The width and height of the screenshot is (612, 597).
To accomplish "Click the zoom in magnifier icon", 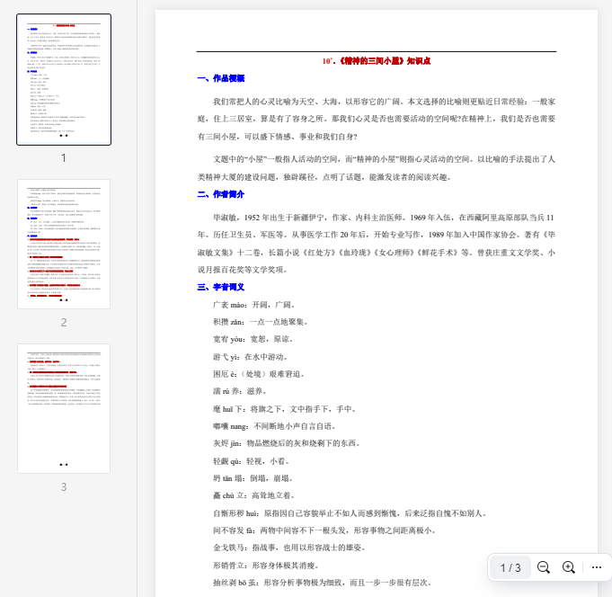I will coord(569,567).
